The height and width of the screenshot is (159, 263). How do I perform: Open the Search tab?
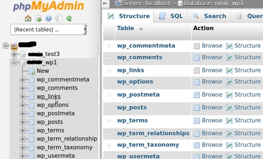(x=209, y=16)
